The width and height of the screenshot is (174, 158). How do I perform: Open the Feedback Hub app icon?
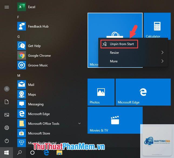[x=22, y=26]
